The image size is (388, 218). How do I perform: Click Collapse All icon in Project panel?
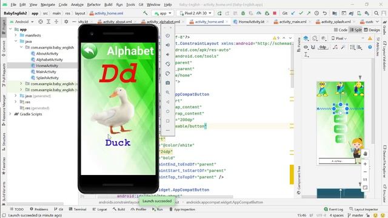(56, 22)
